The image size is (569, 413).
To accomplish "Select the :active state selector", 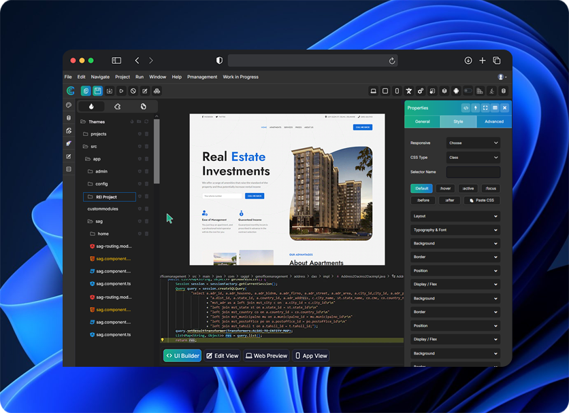I will click(x=468, y=188).
